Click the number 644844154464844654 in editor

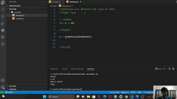78,37
